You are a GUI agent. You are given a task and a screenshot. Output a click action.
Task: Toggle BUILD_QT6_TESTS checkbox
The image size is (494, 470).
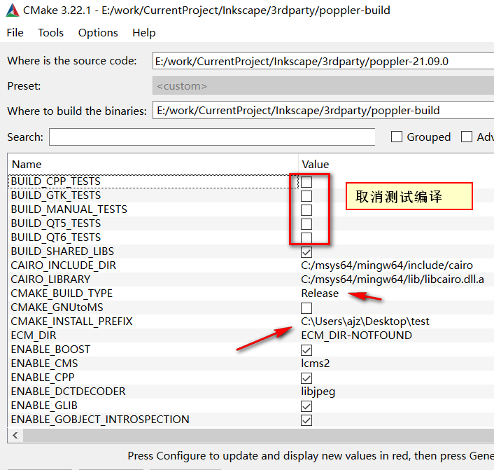(x=306, y=238)
